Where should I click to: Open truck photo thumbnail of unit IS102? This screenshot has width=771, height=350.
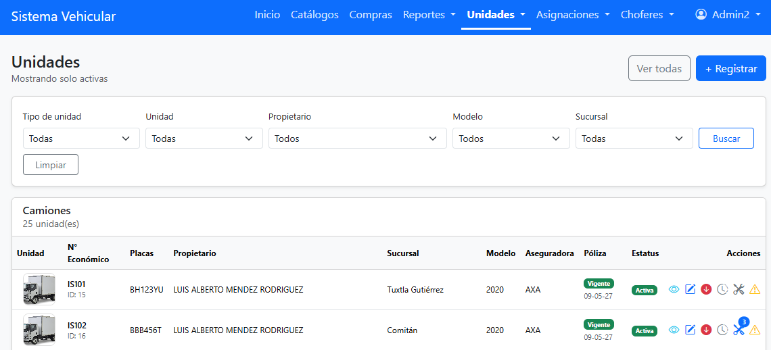[x=39, y=330]
